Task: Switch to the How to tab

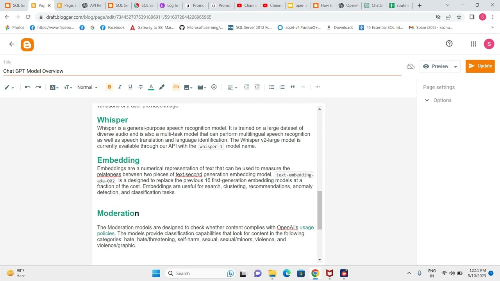Action: click(323, 5)
